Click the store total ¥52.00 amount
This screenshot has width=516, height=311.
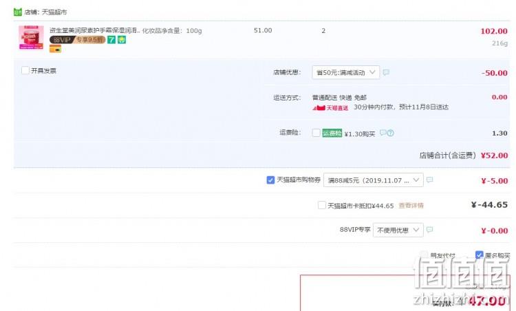point(494,155)
